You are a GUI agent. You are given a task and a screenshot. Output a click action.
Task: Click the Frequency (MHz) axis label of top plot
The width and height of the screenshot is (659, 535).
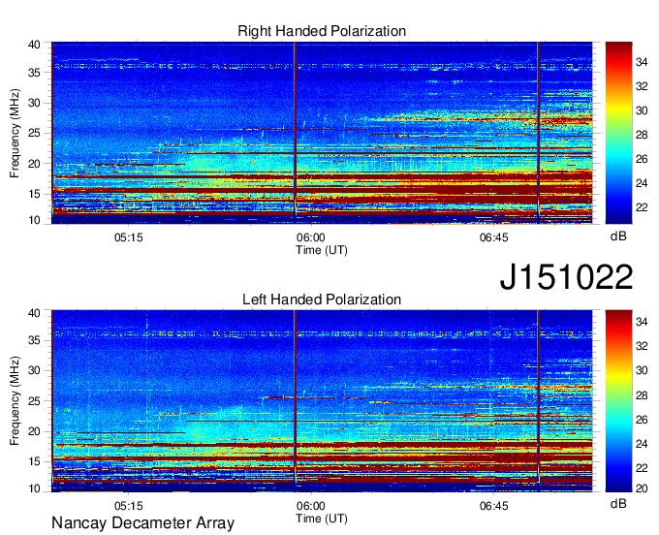point(15,133)
